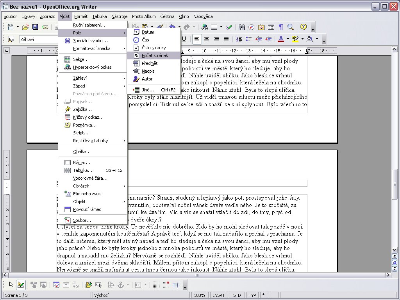Open the Soubor menu
This screenshot has height=300, width=400.
point(10,16)
